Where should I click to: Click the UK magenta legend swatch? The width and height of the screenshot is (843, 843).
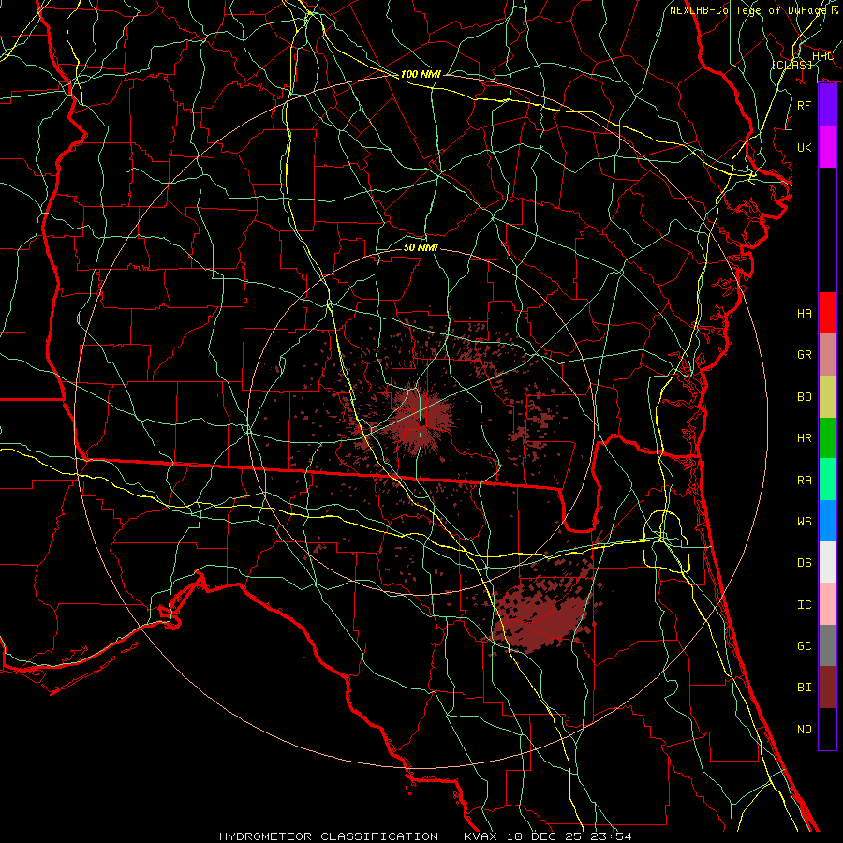(827, 147)
